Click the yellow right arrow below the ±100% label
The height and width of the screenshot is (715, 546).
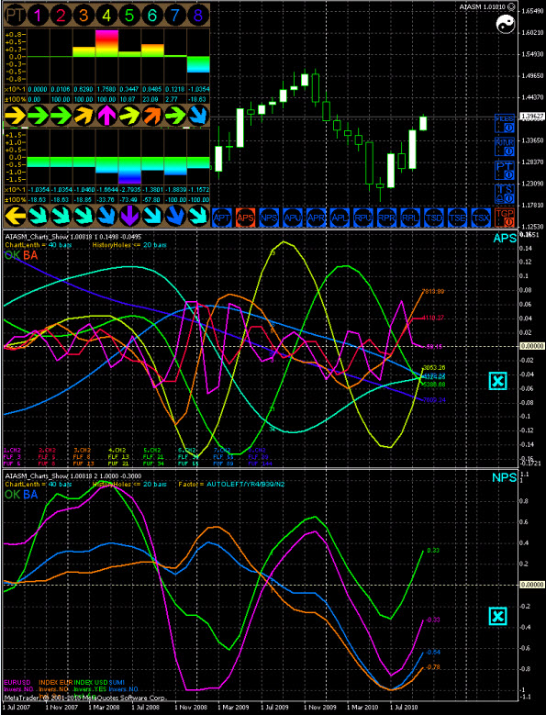tap(15, 116)
